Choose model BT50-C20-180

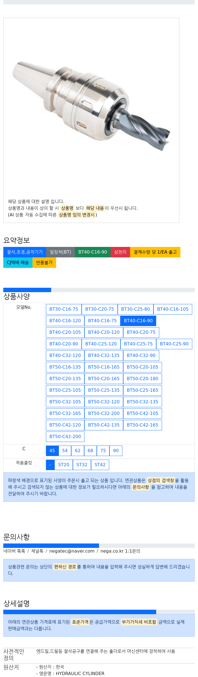(x=142, y=379)
